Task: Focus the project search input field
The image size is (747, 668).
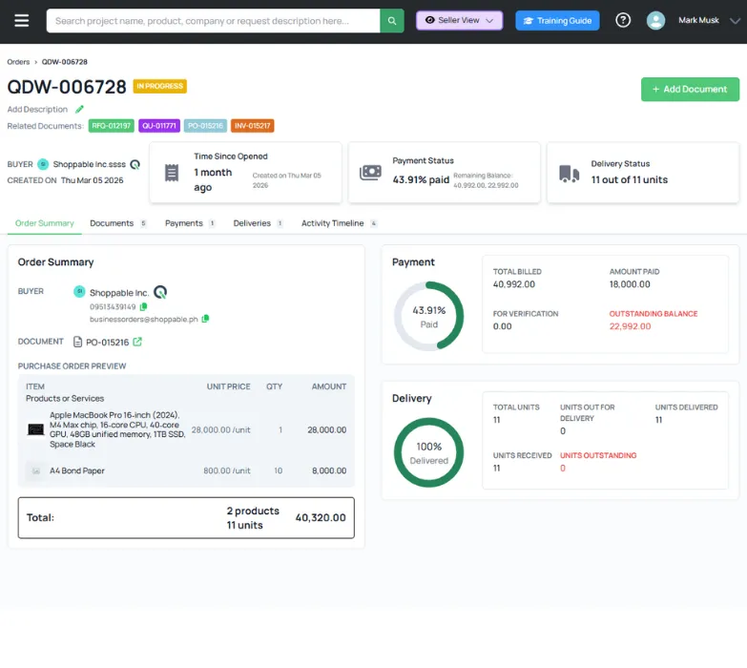Action: 213,20
